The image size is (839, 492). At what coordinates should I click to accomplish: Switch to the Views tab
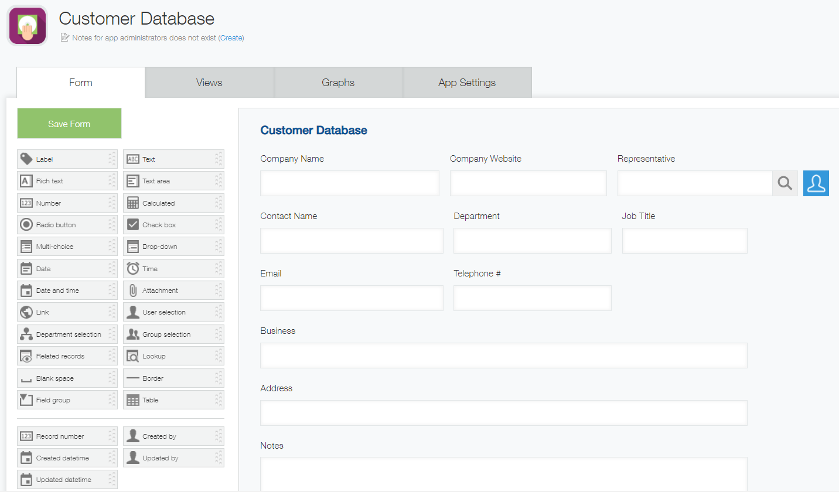click(x=209, y=83)
